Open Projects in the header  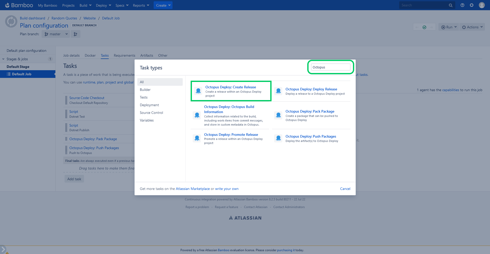tap(68, 5)
